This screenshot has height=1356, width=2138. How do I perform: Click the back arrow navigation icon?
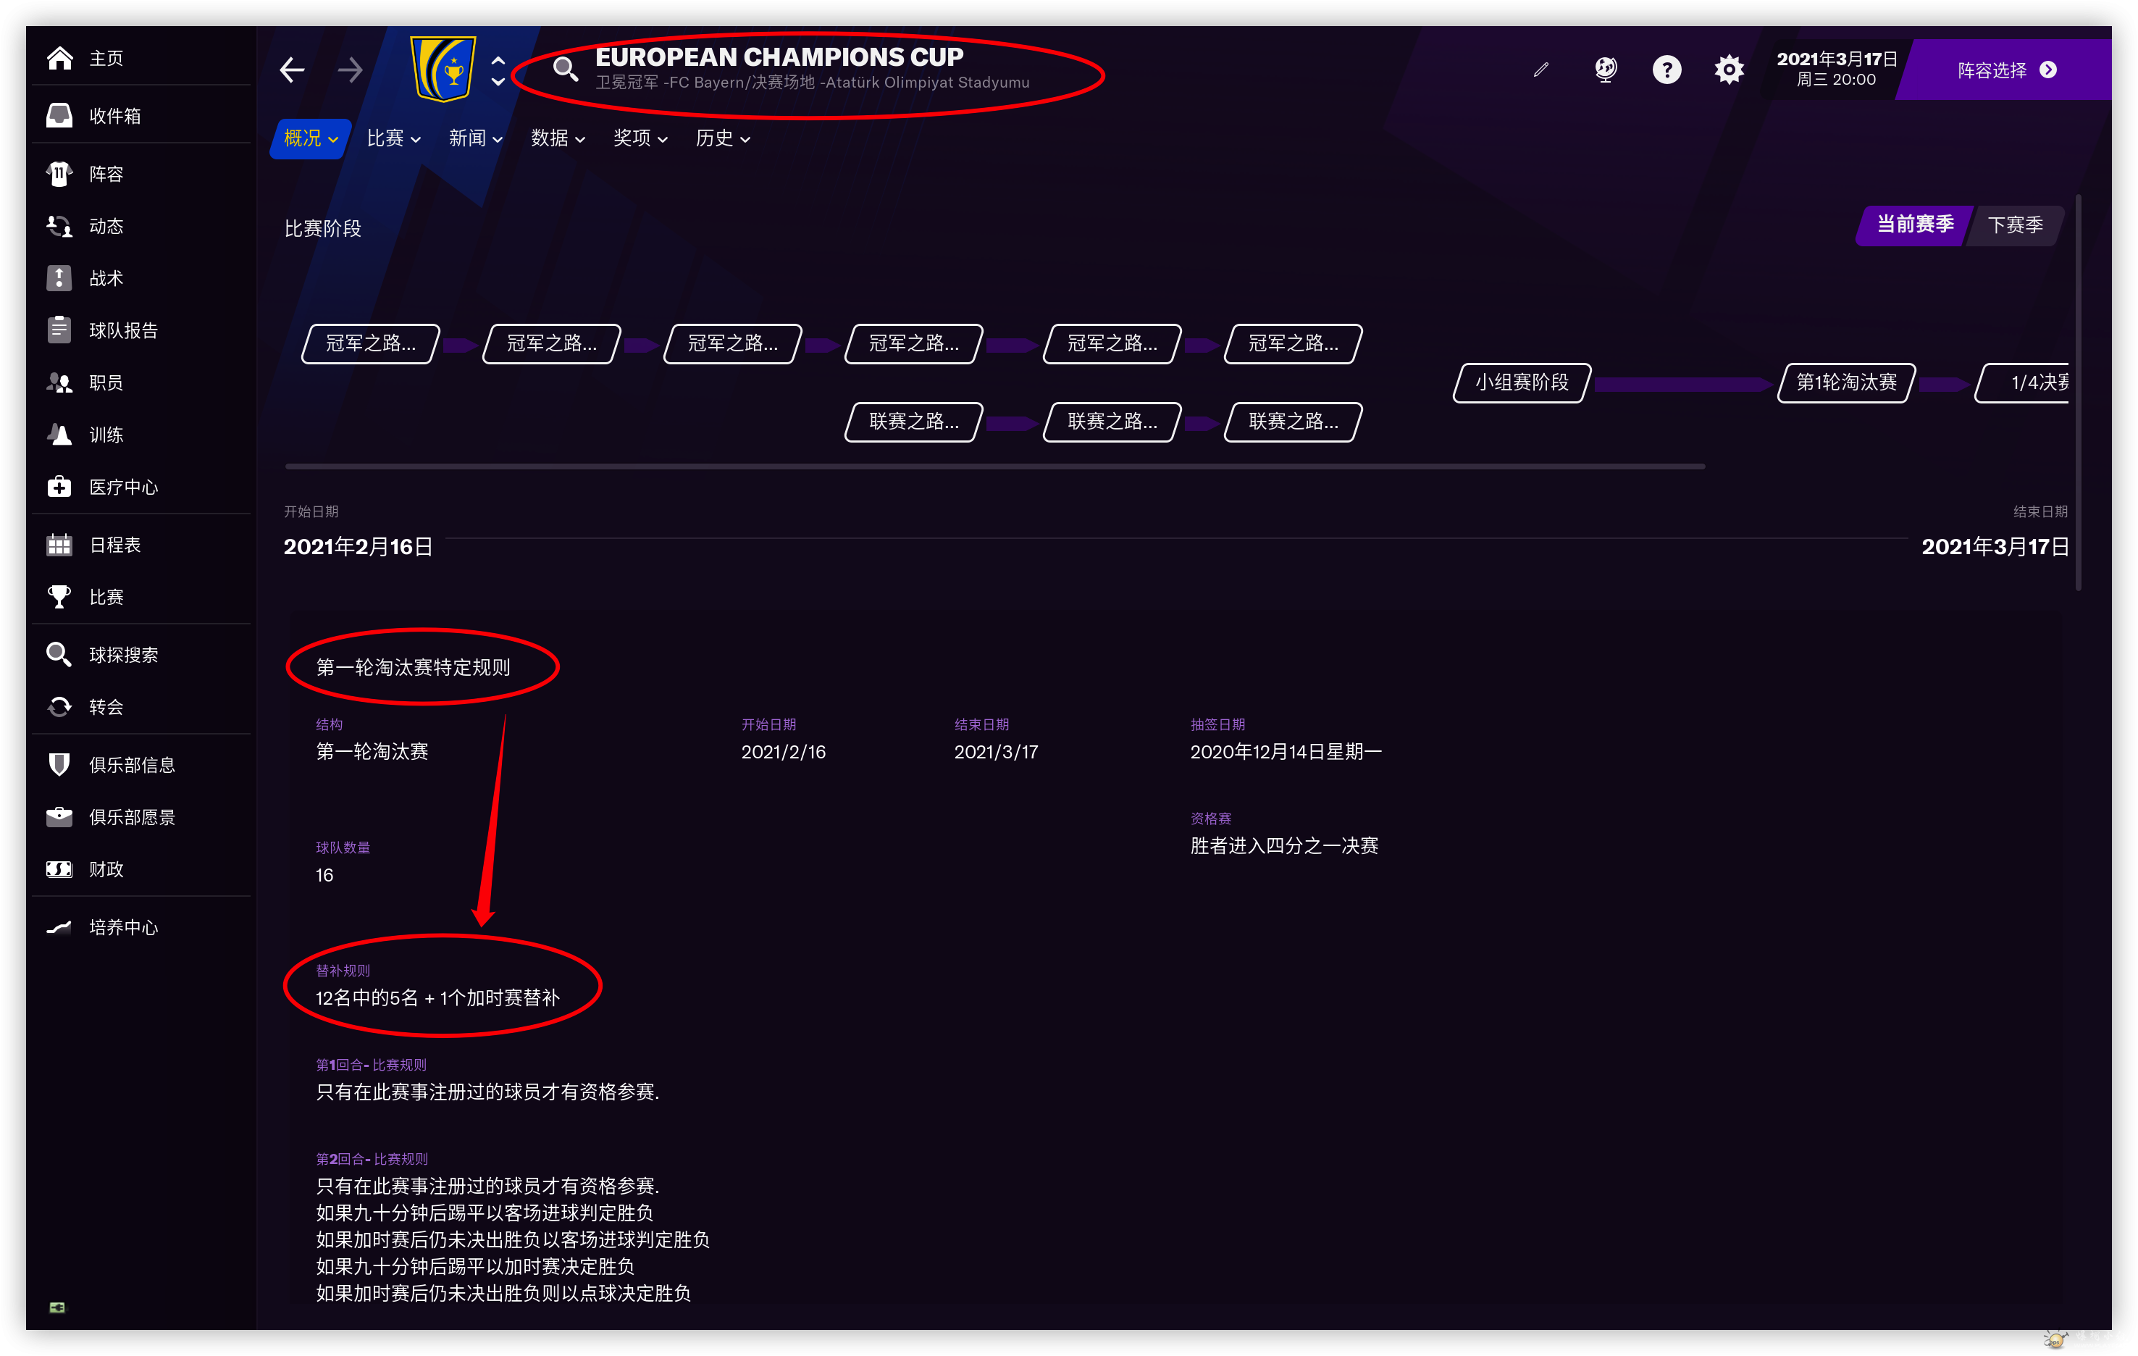(292, 70)
